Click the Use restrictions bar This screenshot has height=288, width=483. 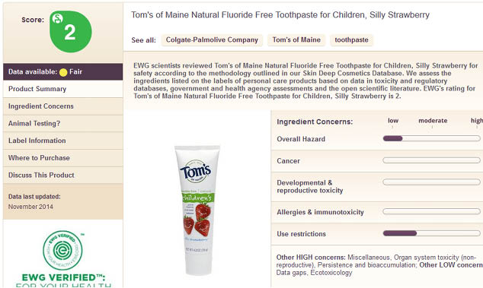tap(431, 233)
